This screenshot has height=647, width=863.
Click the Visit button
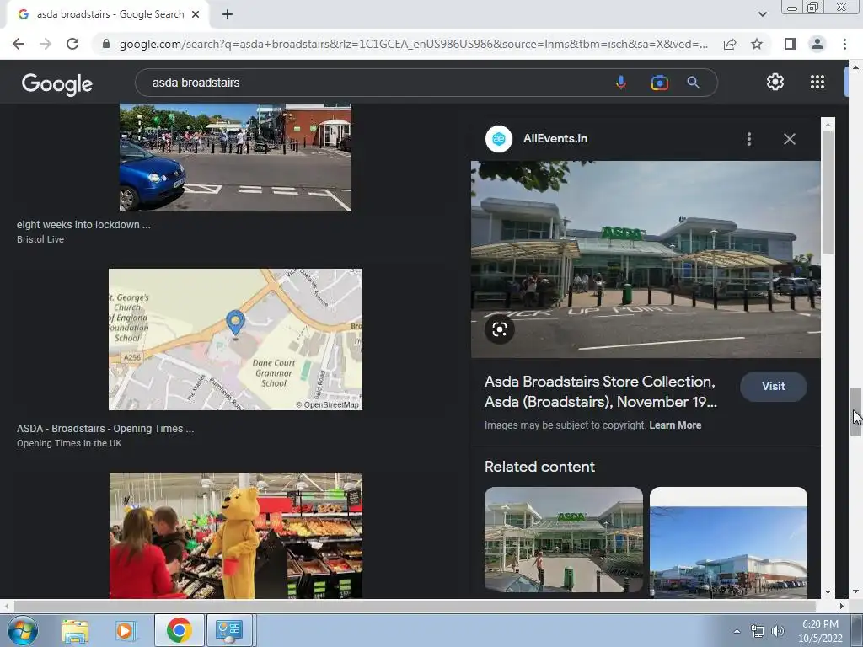pos(774,386)
